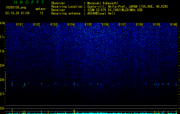Click the bright red meteor echo before 0131
The width and height of the screenshot is (180, 114).
[x=12, y=84]
